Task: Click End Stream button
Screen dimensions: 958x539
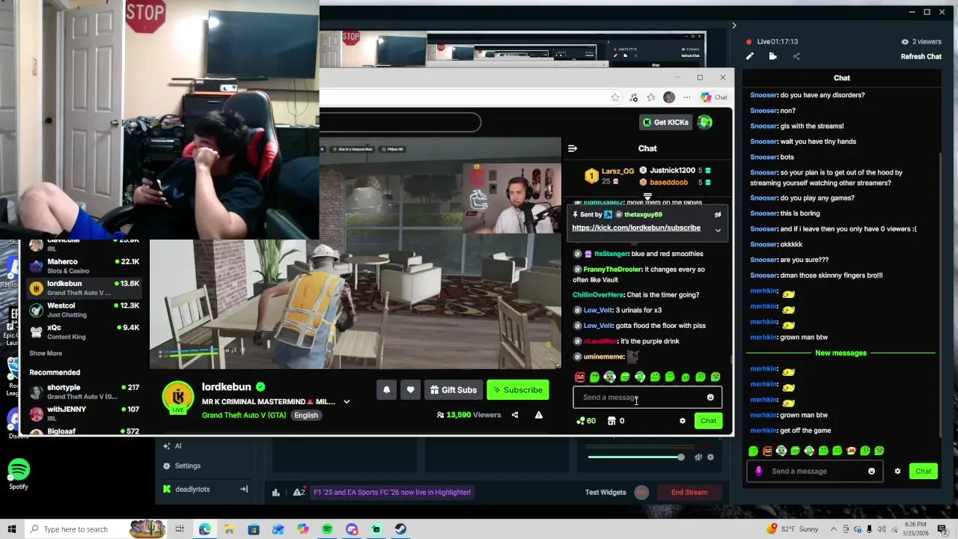Action: (689, 493)
